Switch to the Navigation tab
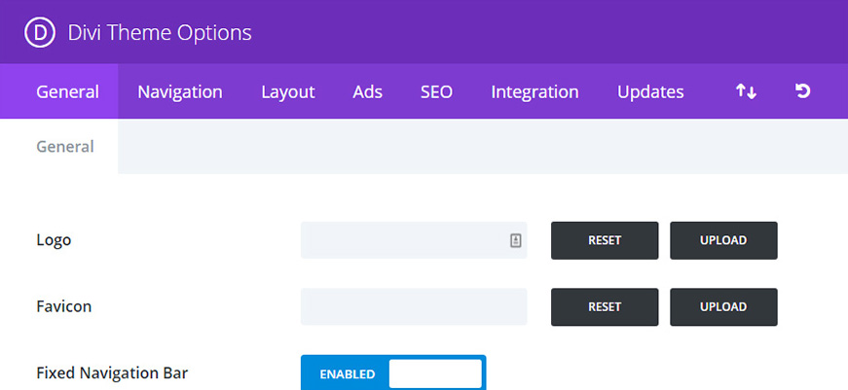 180,91
